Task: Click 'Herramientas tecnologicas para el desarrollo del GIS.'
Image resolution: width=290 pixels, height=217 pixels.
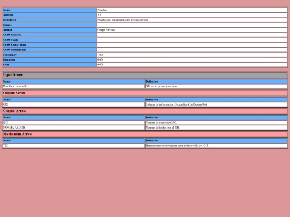Action: [177, 146]
